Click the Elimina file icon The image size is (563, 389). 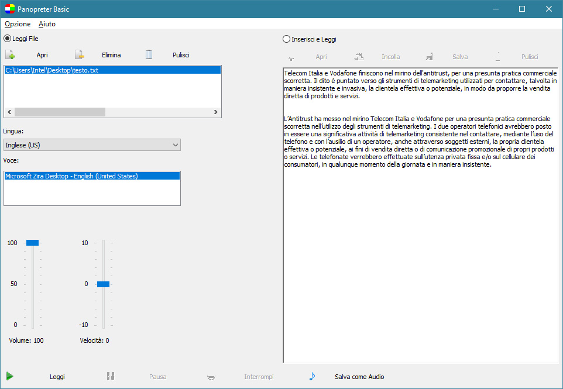80,55
